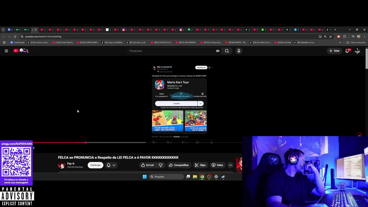Click the Instalar button in the video
Screen dimensions: 368x207
(x=176, y=103)
